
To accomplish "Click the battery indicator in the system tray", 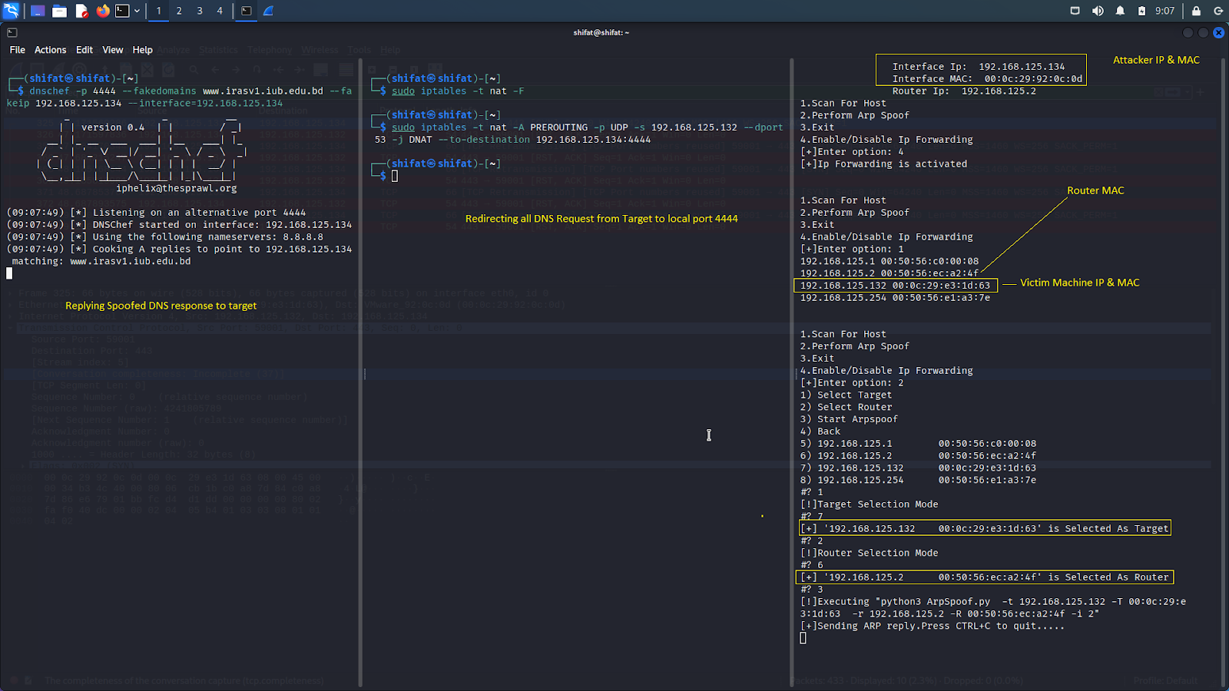I will point(1143,11).
